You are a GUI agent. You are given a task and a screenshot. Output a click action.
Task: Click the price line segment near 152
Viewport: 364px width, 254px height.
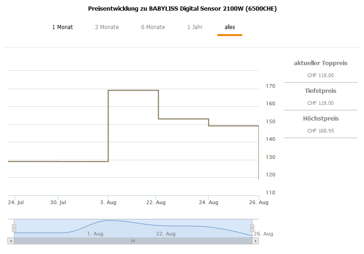point(184,119)
